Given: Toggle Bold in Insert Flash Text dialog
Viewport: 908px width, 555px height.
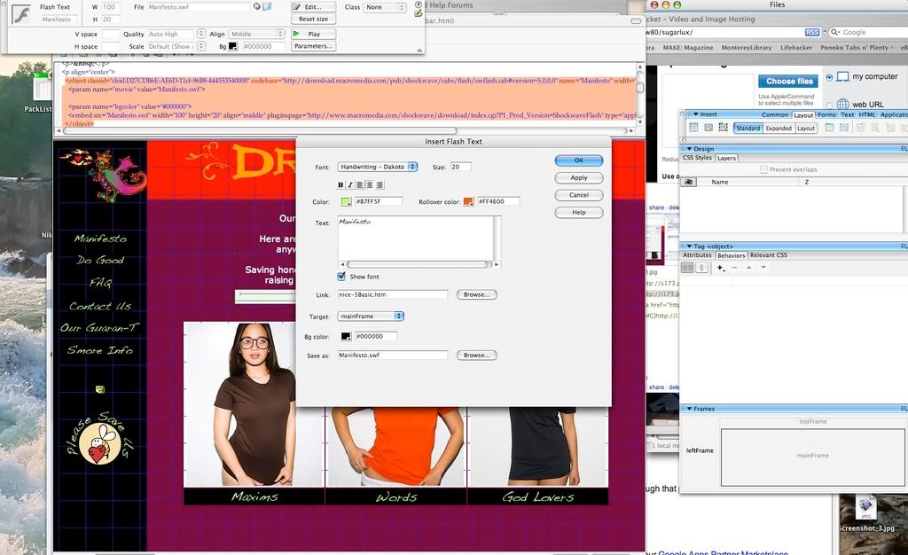Looking at the screenshot, I should tap(340, 184).
